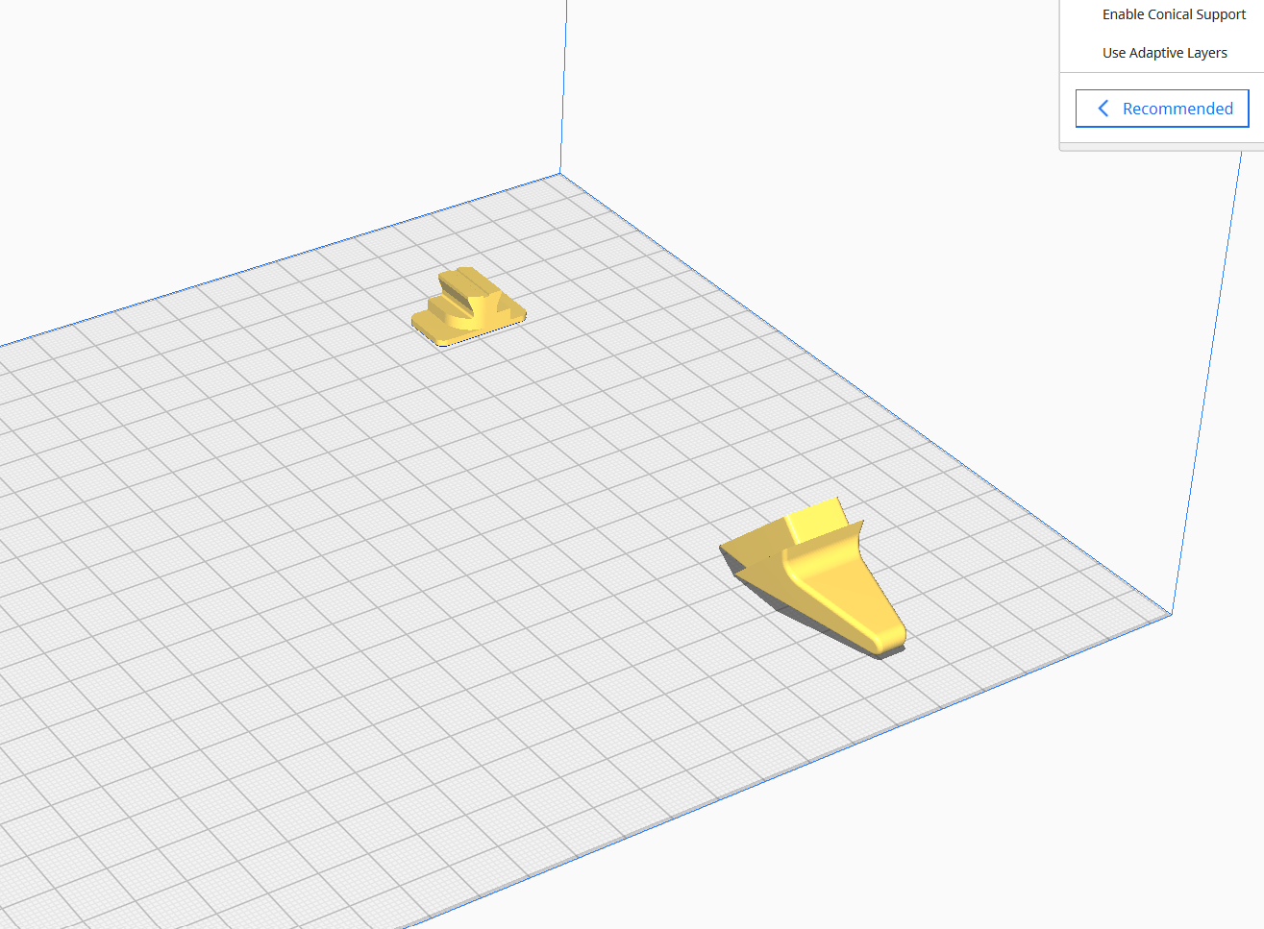Click the 'Enable Conical Support' setting label
1264x929 pixels.
click(1174, 14)
